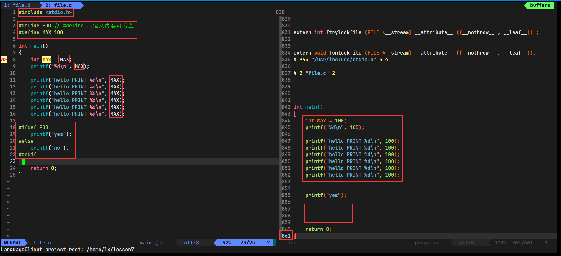Click the file.c name in left statusline

(42, 243)
